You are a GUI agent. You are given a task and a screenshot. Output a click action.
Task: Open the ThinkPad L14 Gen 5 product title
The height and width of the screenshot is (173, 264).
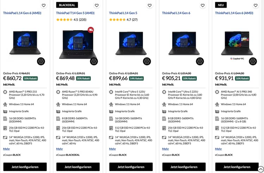[x=123, y=13]
